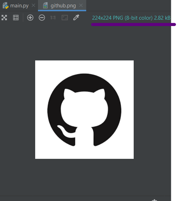This screenshot has height=201, width=184.
Task: Close the github.png tab
Action: pyautogui.click(x=81, y=5)
